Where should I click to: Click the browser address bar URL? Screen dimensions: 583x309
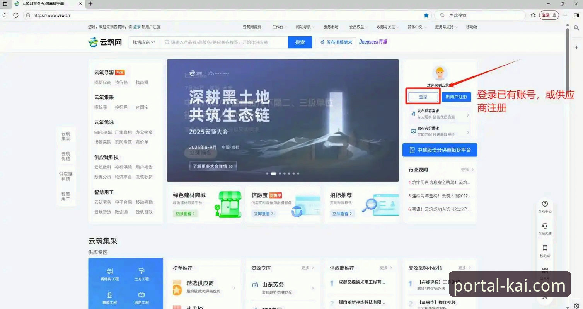[x=51, y=15]
